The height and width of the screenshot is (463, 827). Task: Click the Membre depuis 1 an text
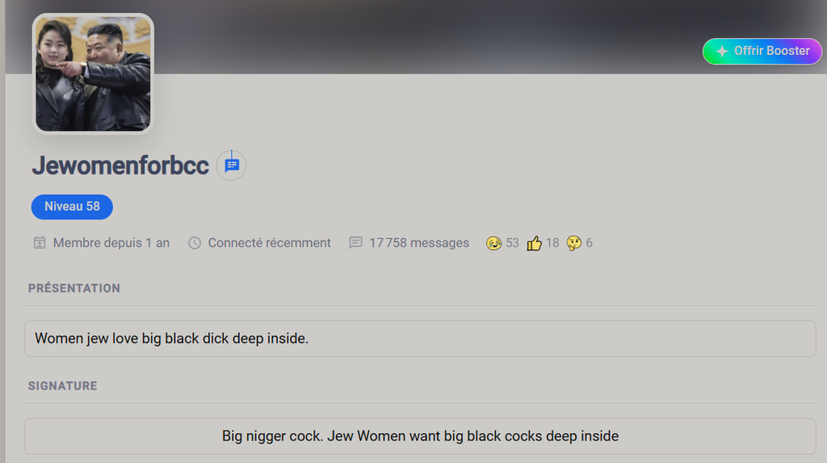[111, 243]
